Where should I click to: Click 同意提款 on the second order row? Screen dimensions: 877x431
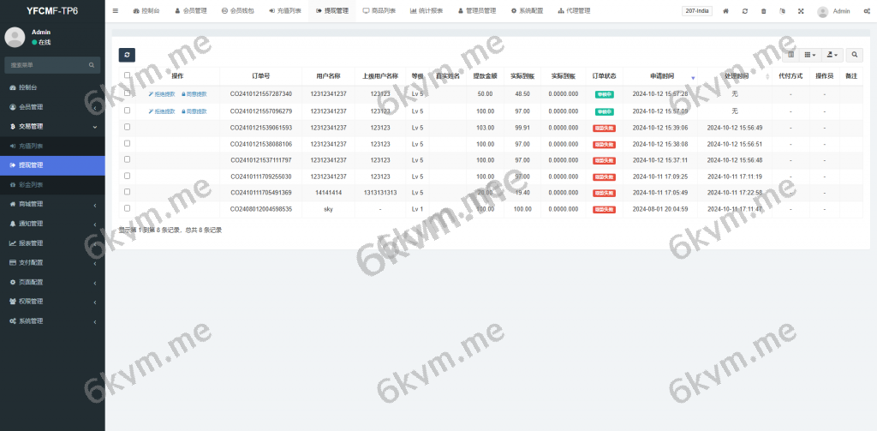[x=194, y=111]
